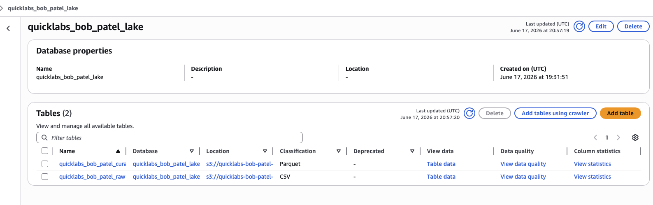653x205 pixels.
Task: Sort by Classification column arrow
Action: click(339, 151)
